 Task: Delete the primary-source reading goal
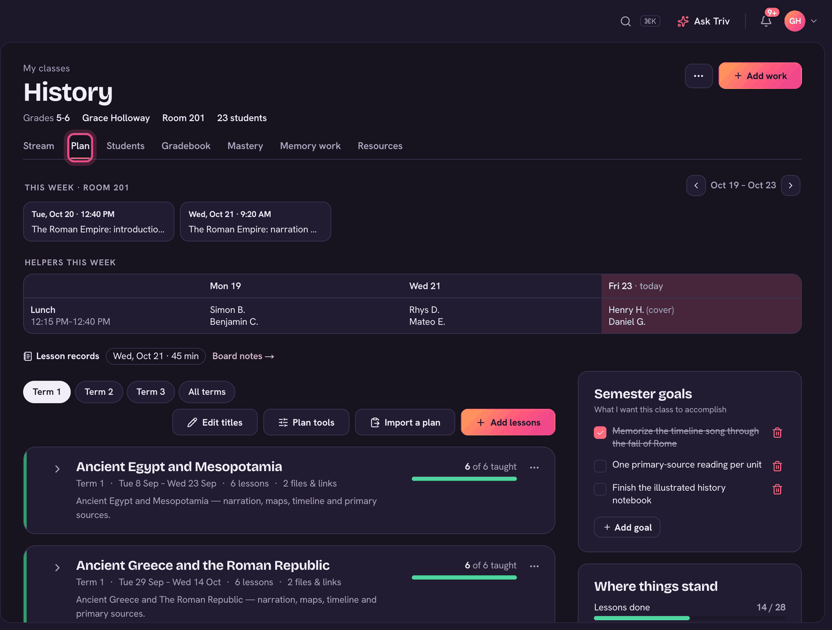[778, 466]
